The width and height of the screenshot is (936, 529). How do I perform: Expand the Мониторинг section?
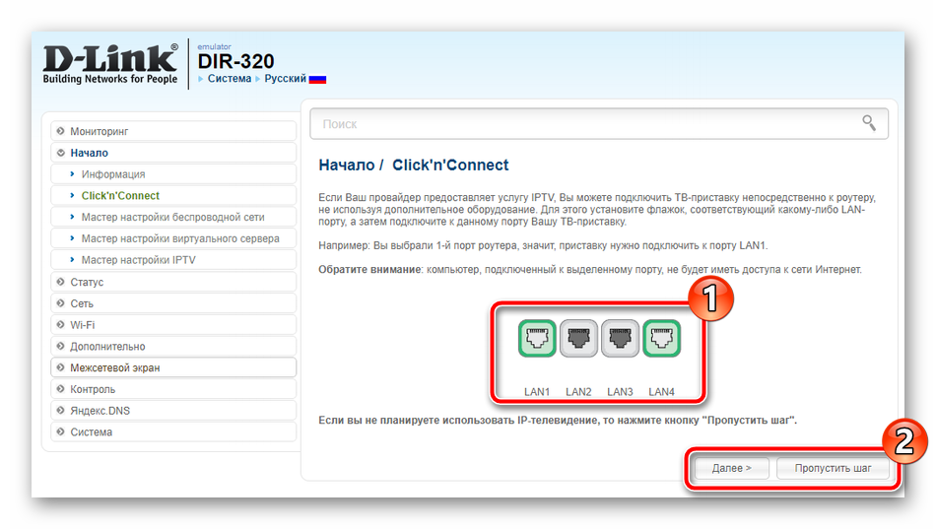pos(173,131)
